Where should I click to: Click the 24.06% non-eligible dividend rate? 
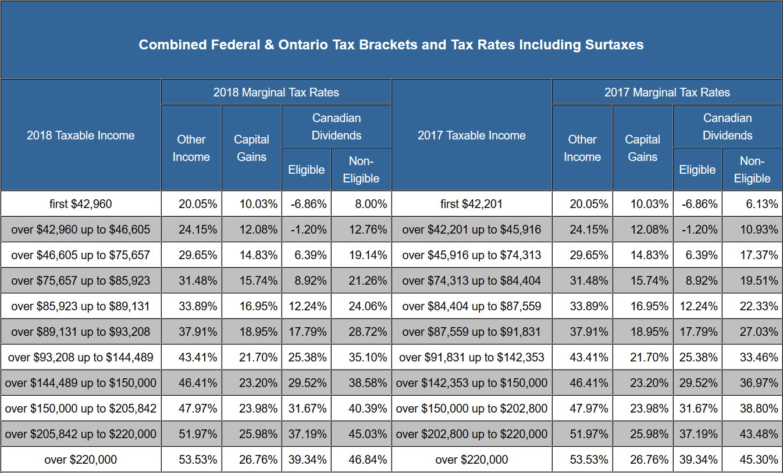pos(361,306)
